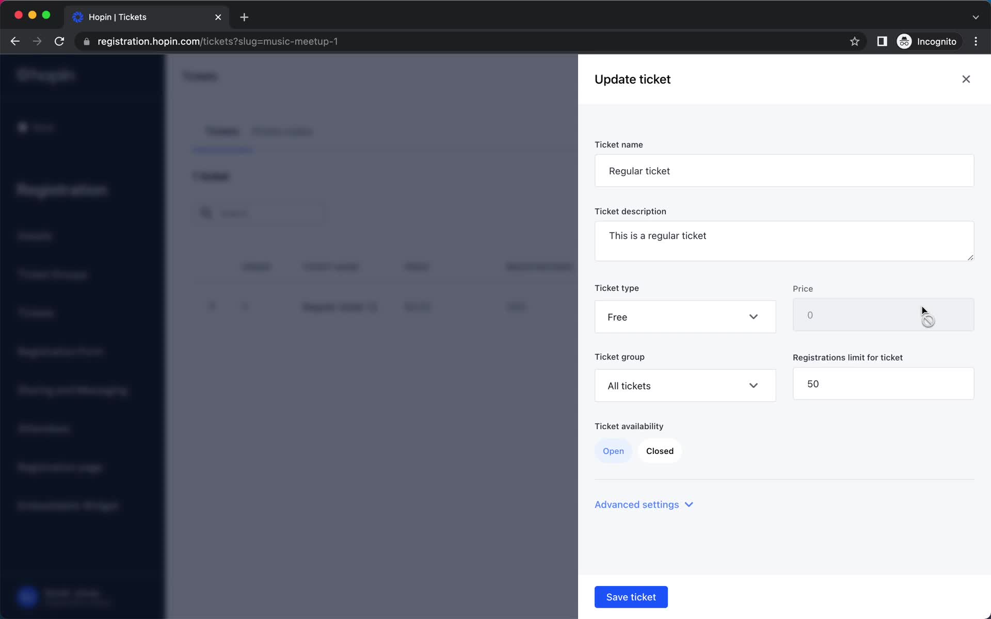Click the disabled Price field
This screenshot has width=991, height=619.
(883, 315)
